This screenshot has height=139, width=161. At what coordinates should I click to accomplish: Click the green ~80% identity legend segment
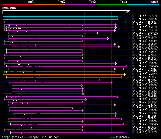click(112, 5)
